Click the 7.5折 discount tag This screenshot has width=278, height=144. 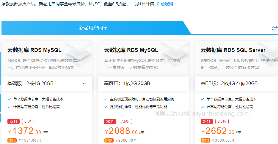coord(125,121)
